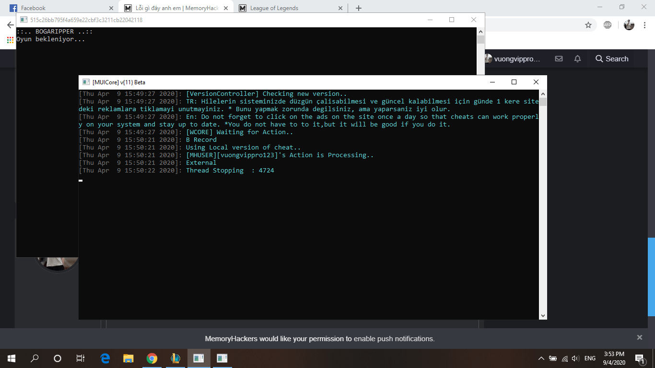Open Cortana from the taskbar
This screenshot has width=655, height=368.
pyautogui.click(x=58, y=358)
